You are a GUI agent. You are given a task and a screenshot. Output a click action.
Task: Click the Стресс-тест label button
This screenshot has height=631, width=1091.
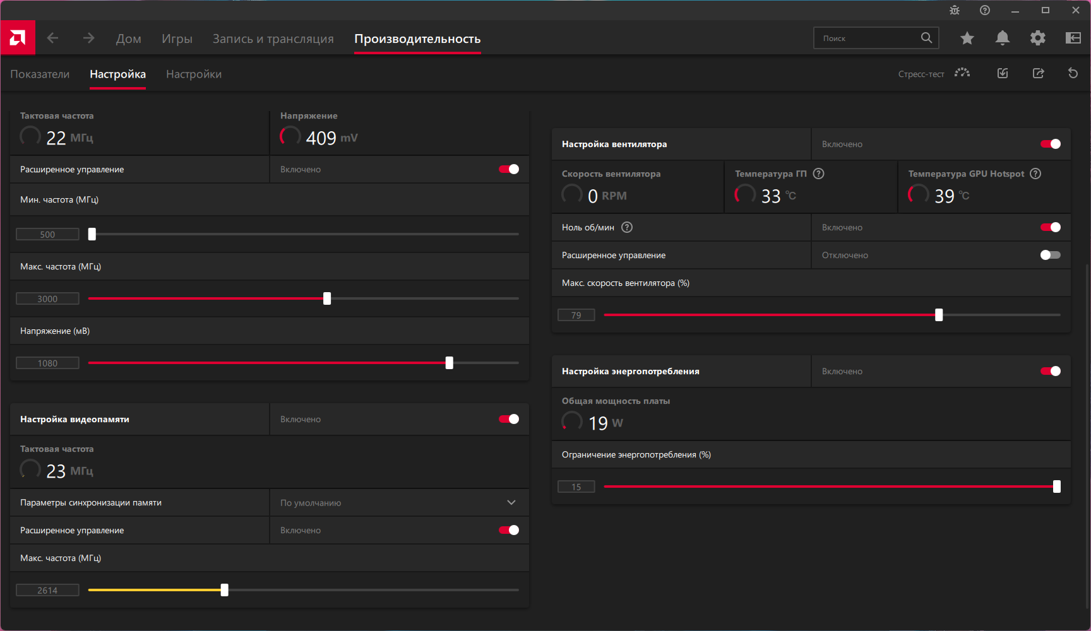point(921,74)
